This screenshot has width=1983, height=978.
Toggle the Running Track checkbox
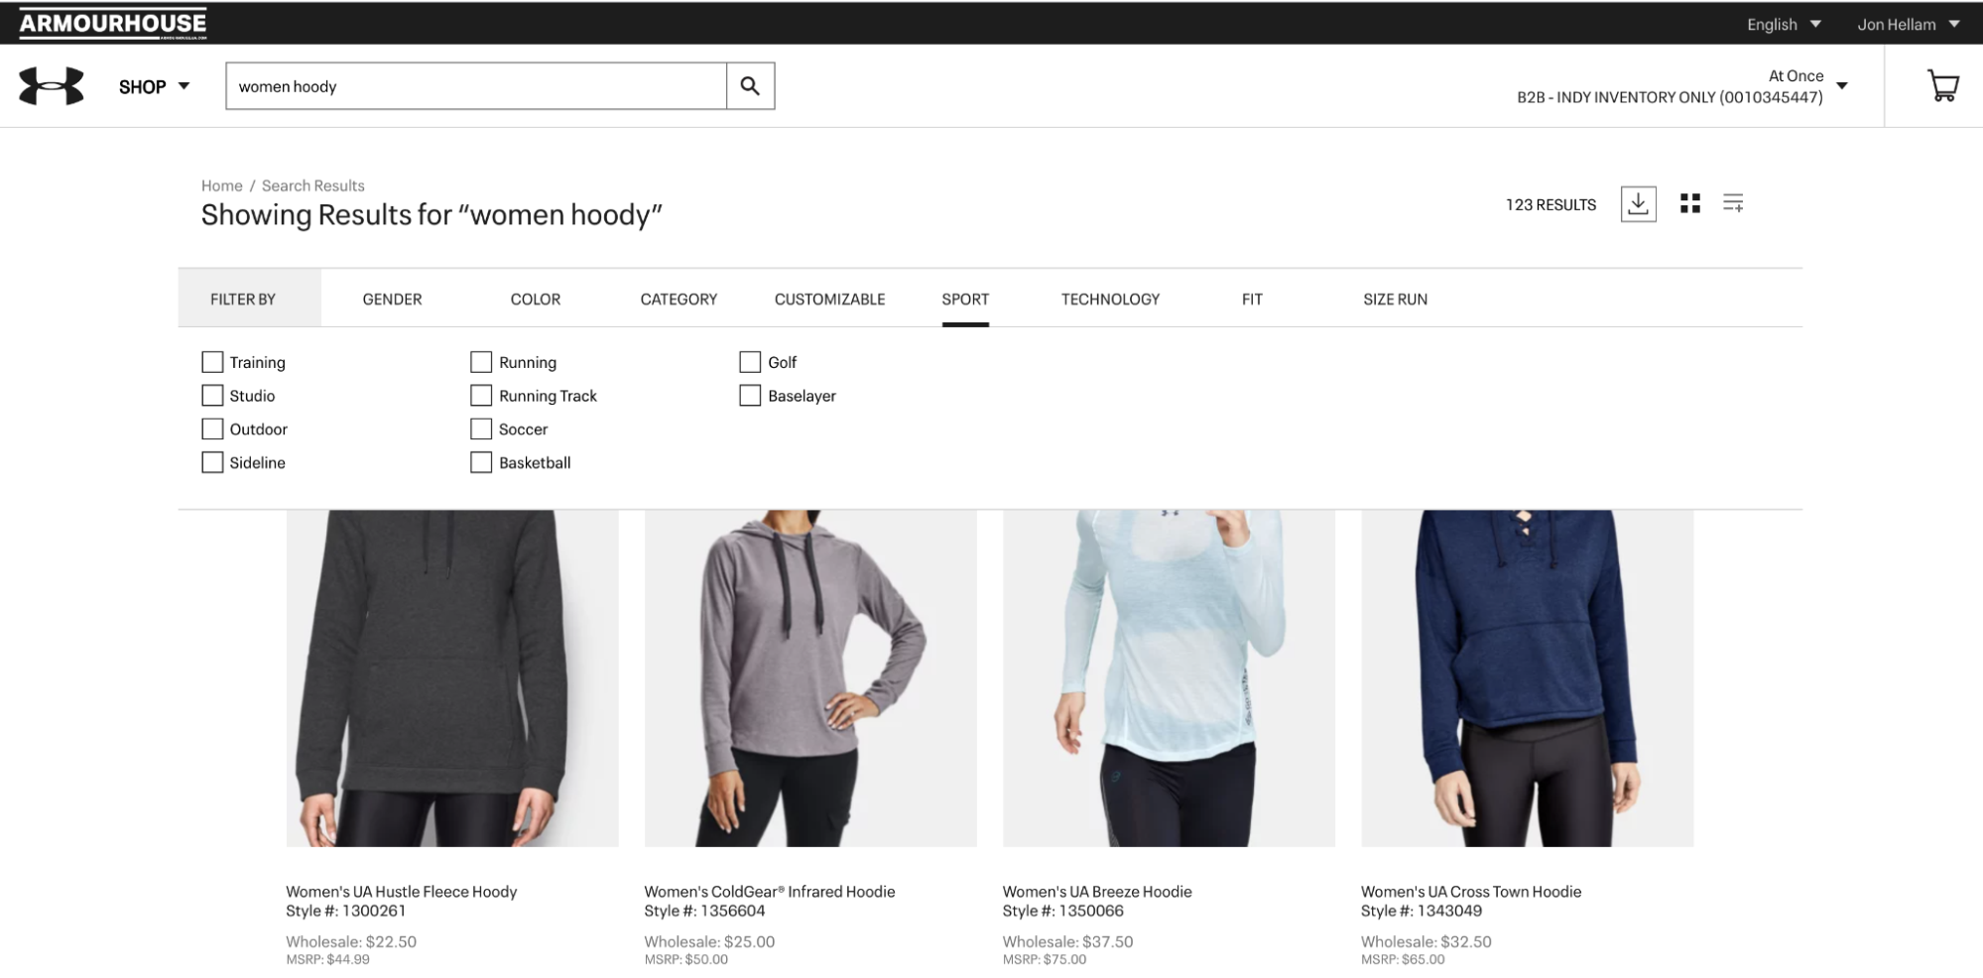pyautogui.click(x=481, y=396)
